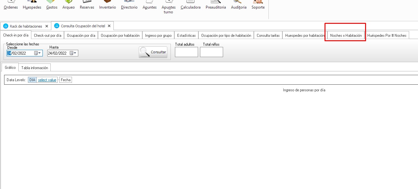The height and width of the screenshot is (189, 418).
Task: Open the Gastos toolbar icon
Action: [x=52, y=5]
